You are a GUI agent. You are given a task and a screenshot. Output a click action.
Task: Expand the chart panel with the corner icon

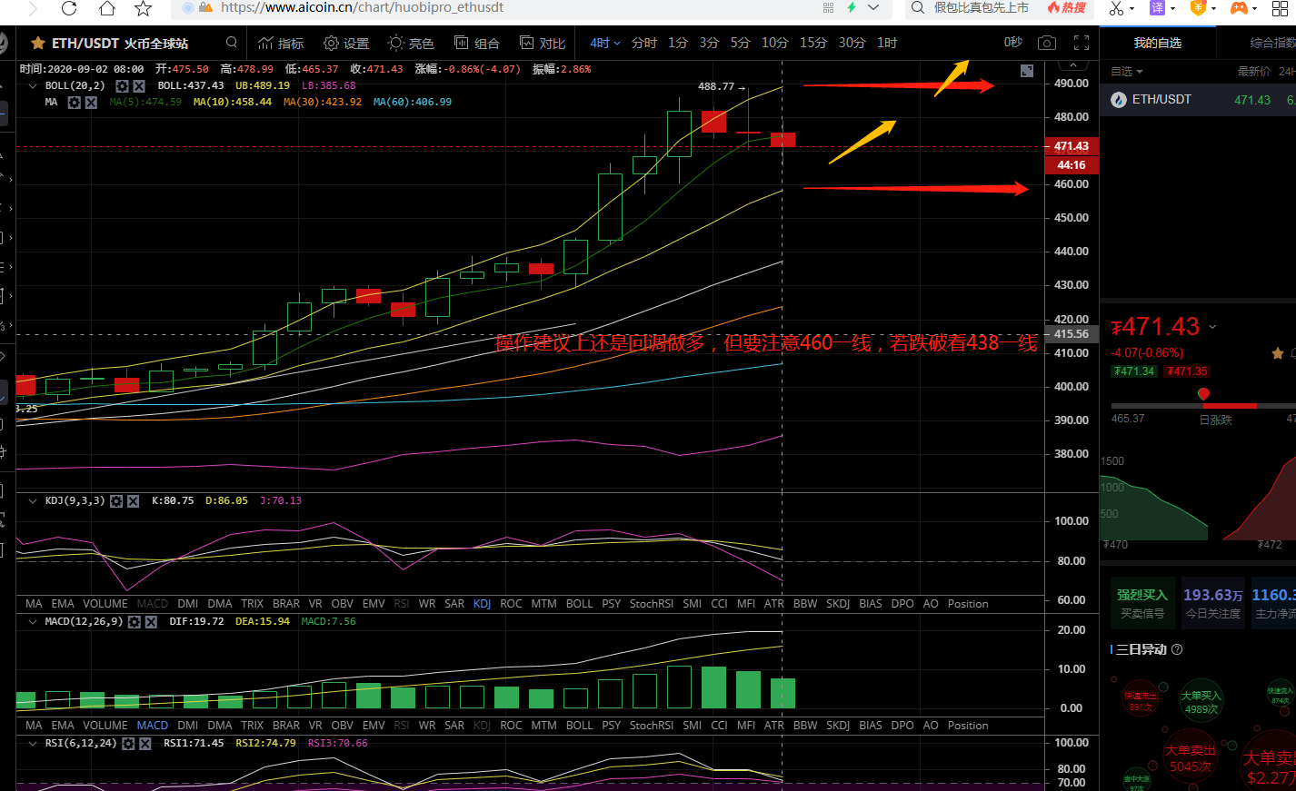(x=1027, y=71)
